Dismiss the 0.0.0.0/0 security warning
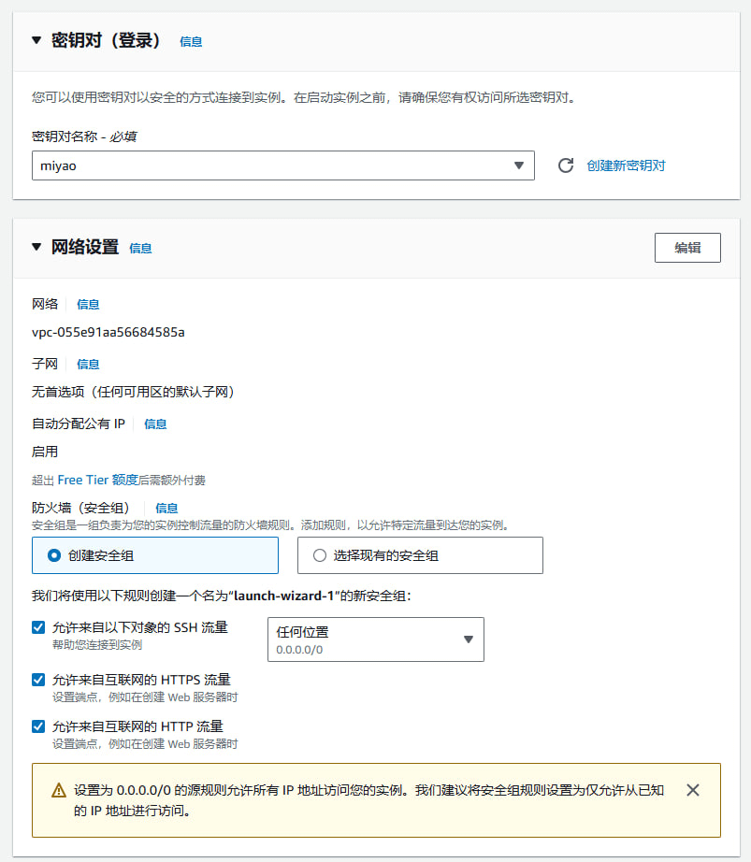Image resolution: width=751 pixels, height=862 pixels. click(693, 790)
